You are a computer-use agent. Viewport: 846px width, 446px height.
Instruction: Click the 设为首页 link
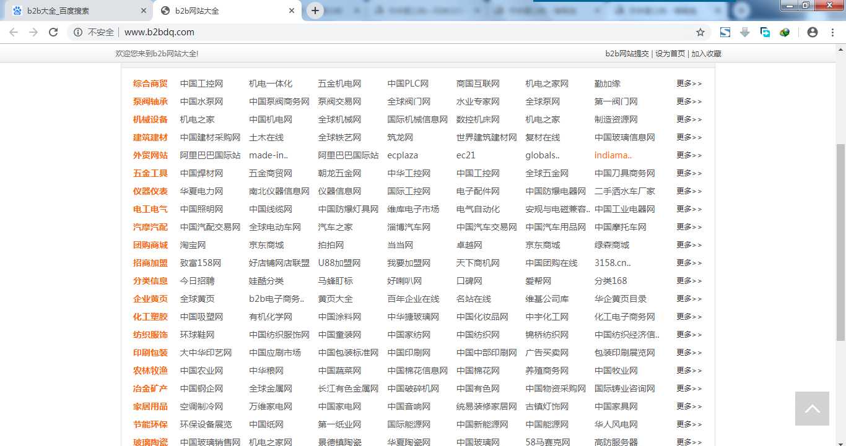[670, 54]
